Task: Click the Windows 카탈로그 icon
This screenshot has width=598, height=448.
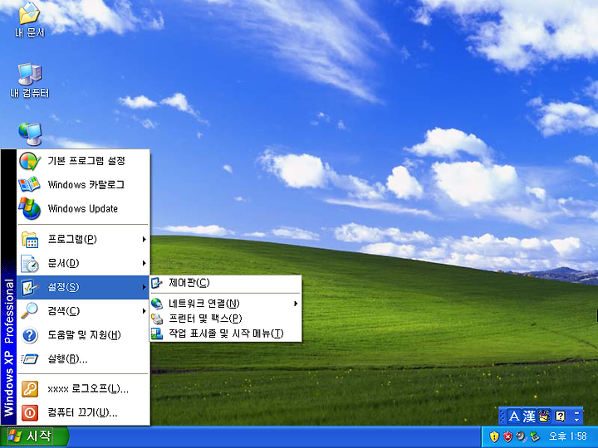Action: pos(29,185)
